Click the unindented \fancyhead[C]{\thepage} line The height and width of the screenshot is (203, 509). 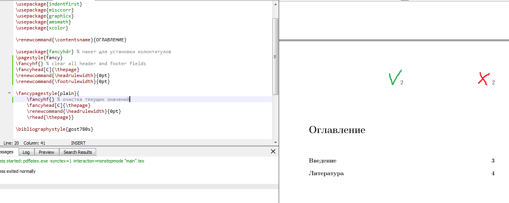48,70
